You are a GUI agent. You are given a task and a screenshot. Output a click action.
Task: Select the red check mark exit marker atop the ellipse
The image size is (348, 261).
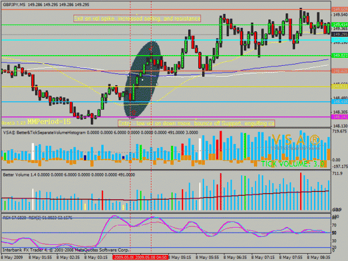(151, 48)
